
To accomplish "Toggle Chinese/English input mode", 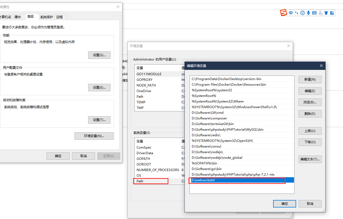I will pos(291,13).
